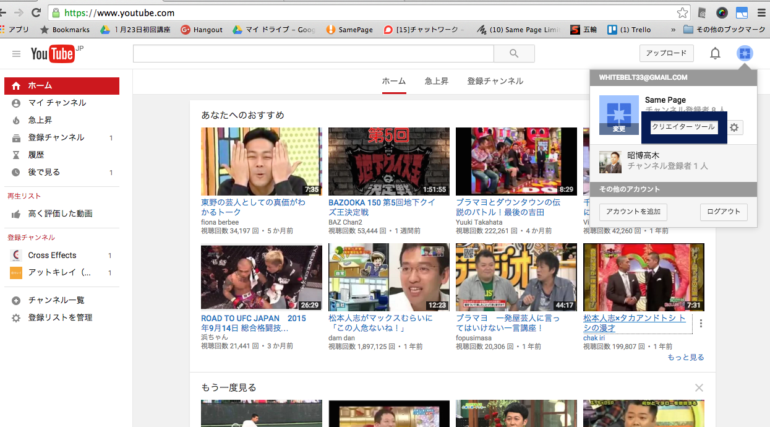The height and width of the screenshot is (427, 770).
Task: Open ROAD TO UFC JAPAN 2015 video title
Action: pyautogui.click(x=253, y=323)
